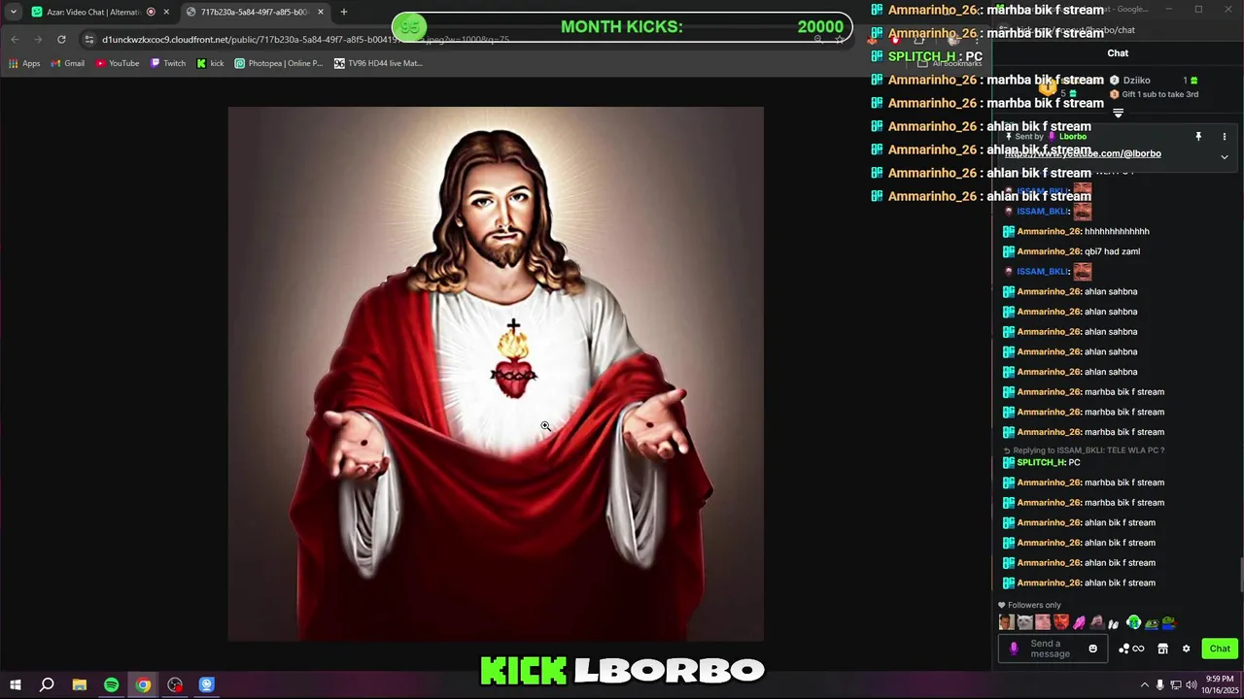Click SPLITCH_H username in chat

(x=1041, y=462)
